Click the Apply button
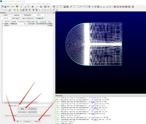The height and width of the screenshot is (124, 146). [37, 121]
